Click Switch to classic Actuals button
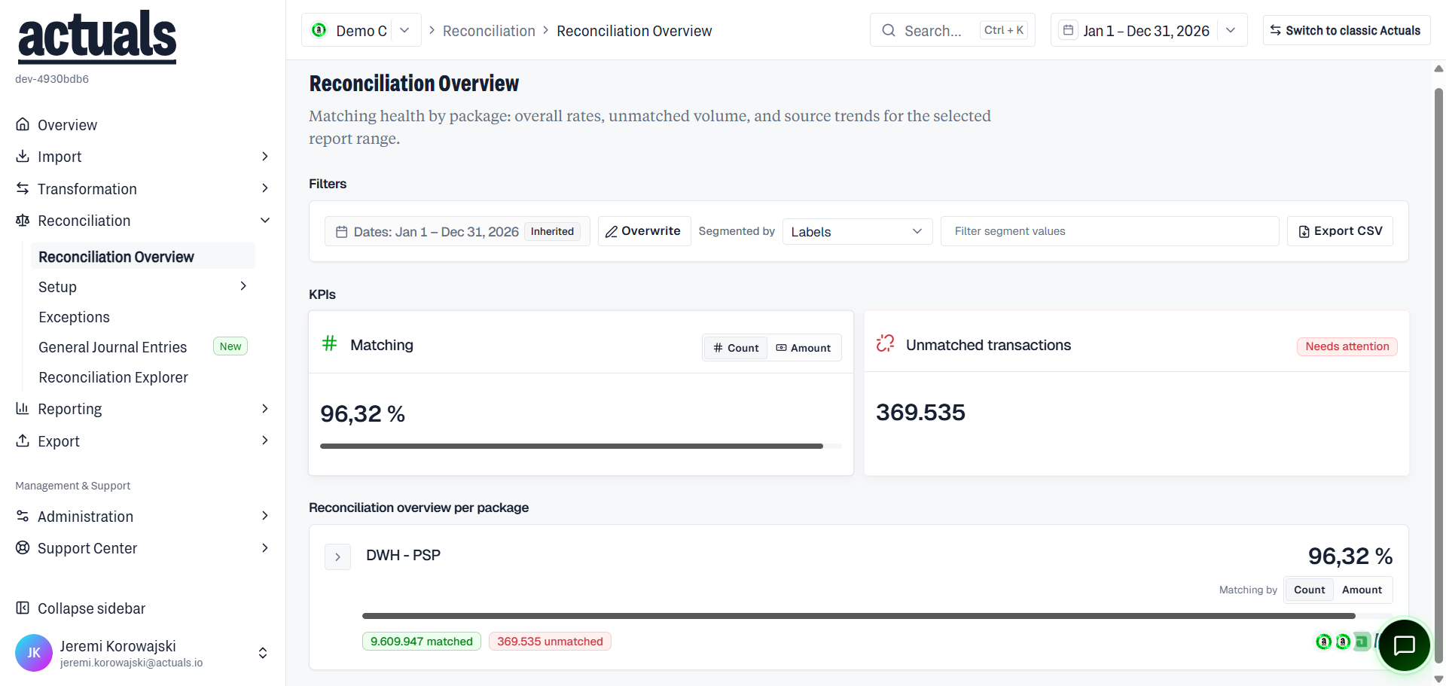The image size is (1446, 686). pos(1346,30)
